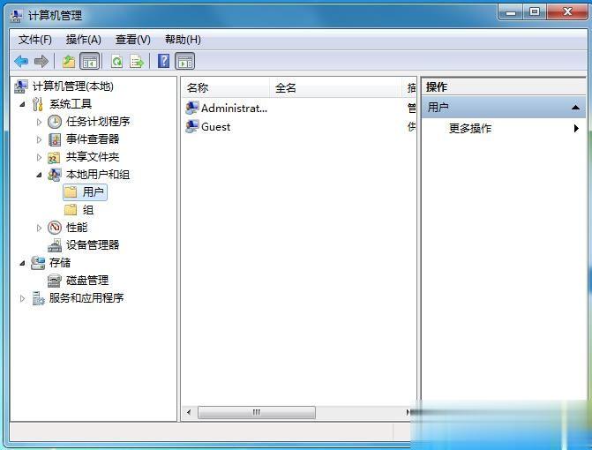This screenshot has height=450, width=592.
Task: Select the 组 label in tree
Action: [88, 210]
